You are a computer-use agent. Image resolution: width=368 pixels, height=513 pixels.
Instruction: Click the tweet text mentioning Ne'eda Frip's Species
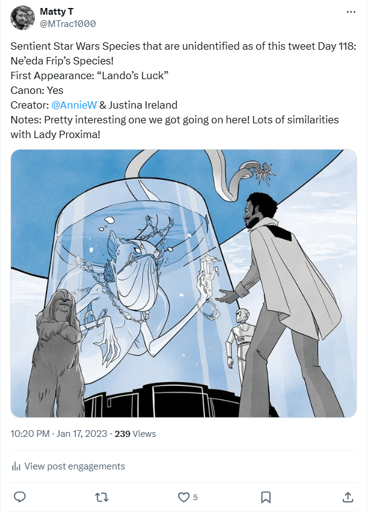click(62, 61)
